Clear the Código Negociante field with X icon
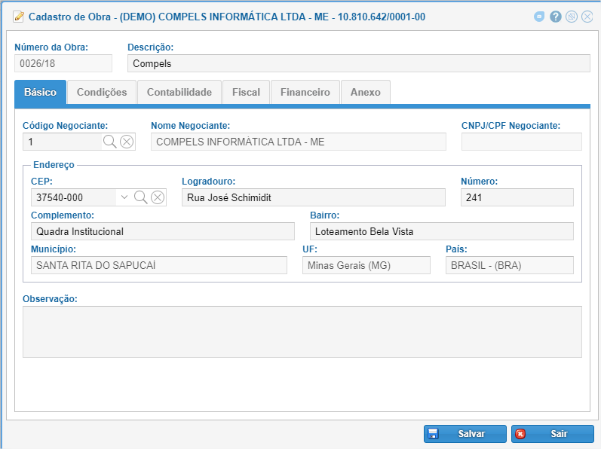 (127, 142)
